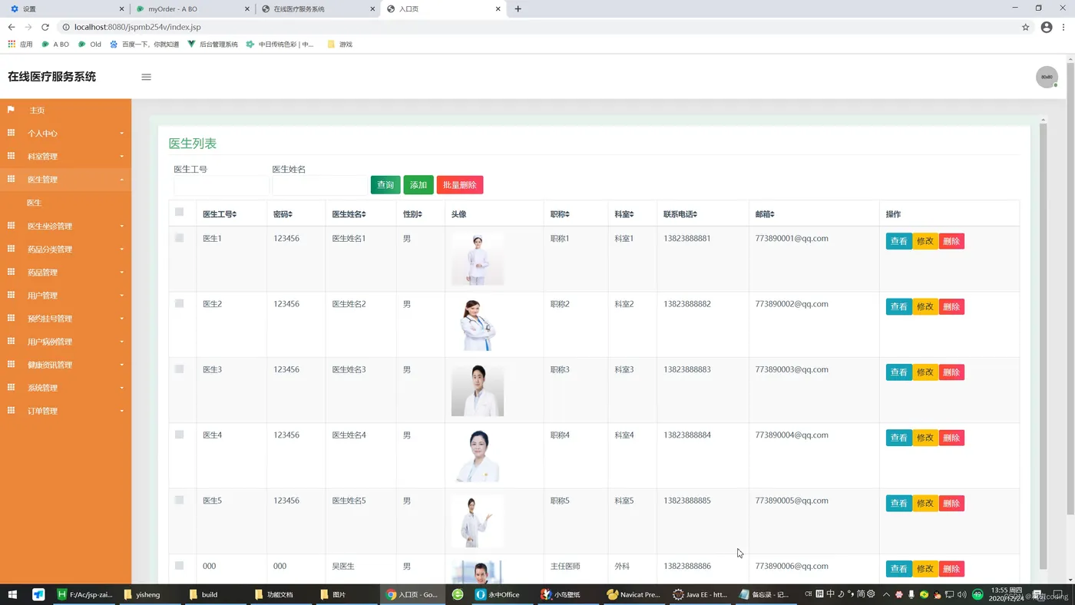The width and height of the screenshot is (1075, 605).
Task: Check the checkbox for row 医生5
Action: tap(180, 500)
